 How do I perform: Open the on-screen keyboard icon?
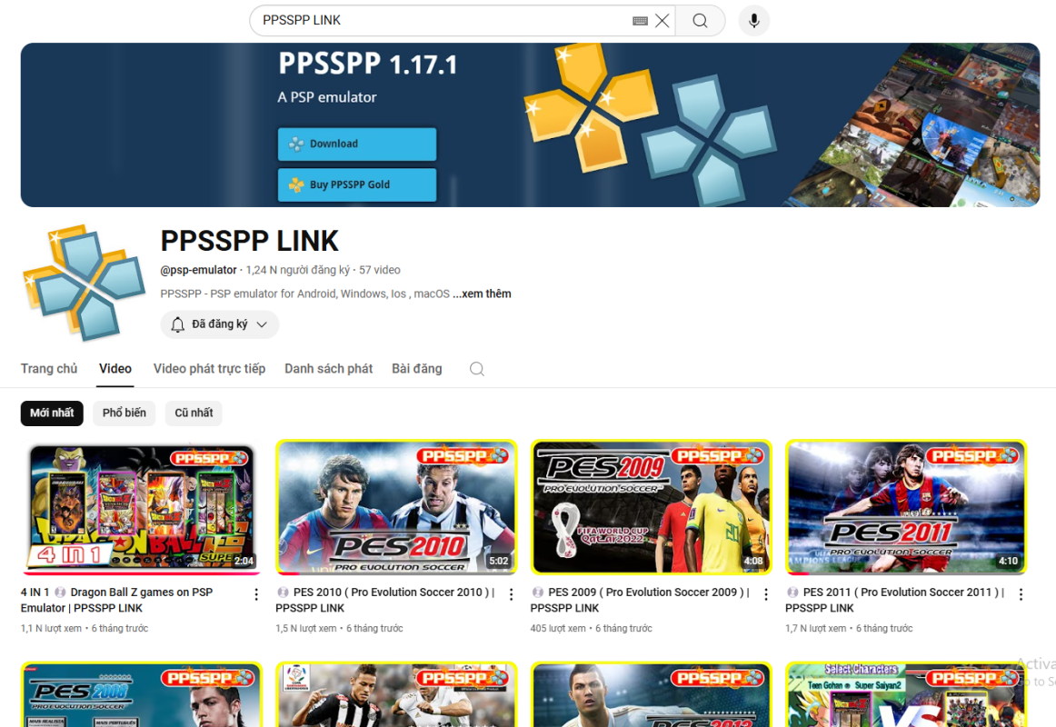pos(640,21)
